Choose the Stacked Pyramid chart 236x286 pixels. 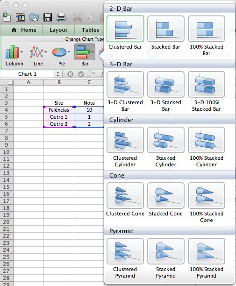pyautogui.click(x=166, y=251)
